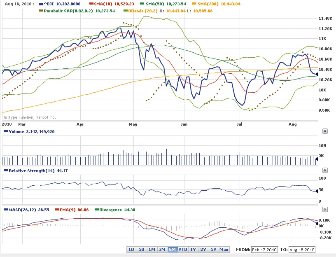Click the Apr label on the time axis
Image resolution: width=336 pixels, height=257 pixels.
[80, 124]
